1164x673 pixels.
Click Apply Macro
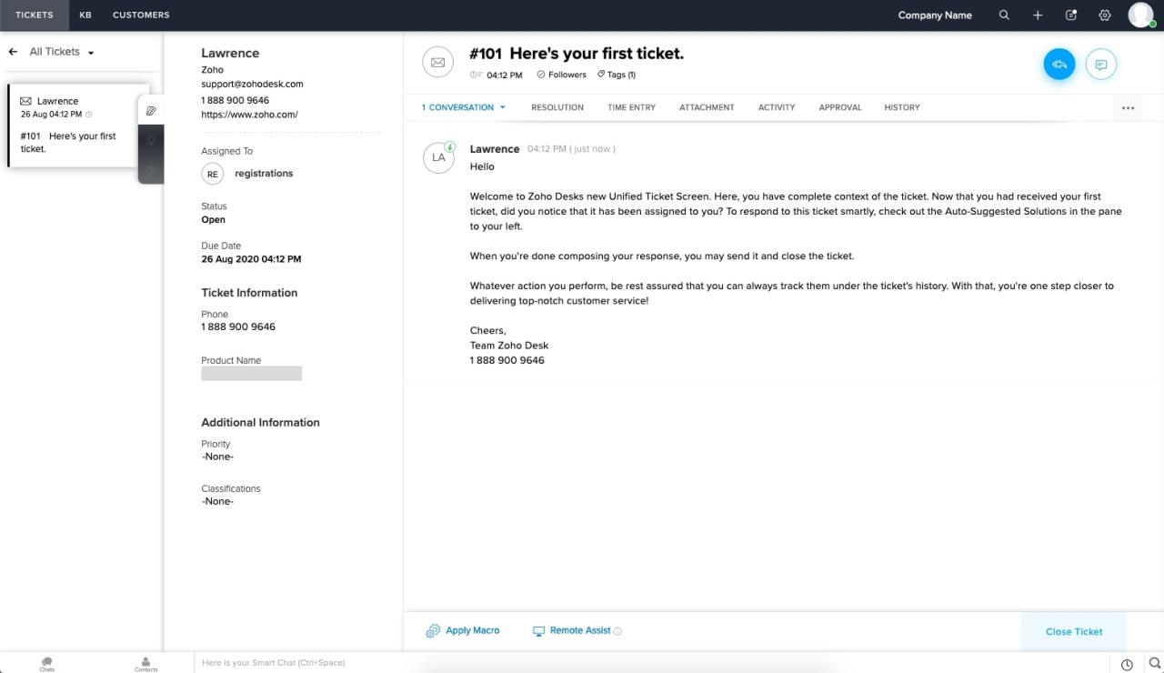(473, 630)
